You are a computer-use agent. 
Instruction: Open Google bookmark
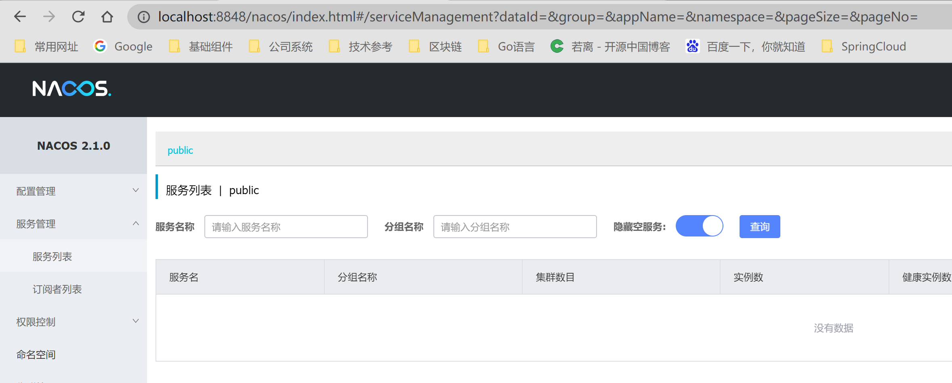[x=123, y=46]
